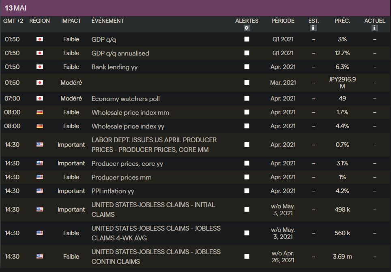Screen dimensions: 391x272
Task: Click the info icon under EST. column
Action: [x=314, y=28]
